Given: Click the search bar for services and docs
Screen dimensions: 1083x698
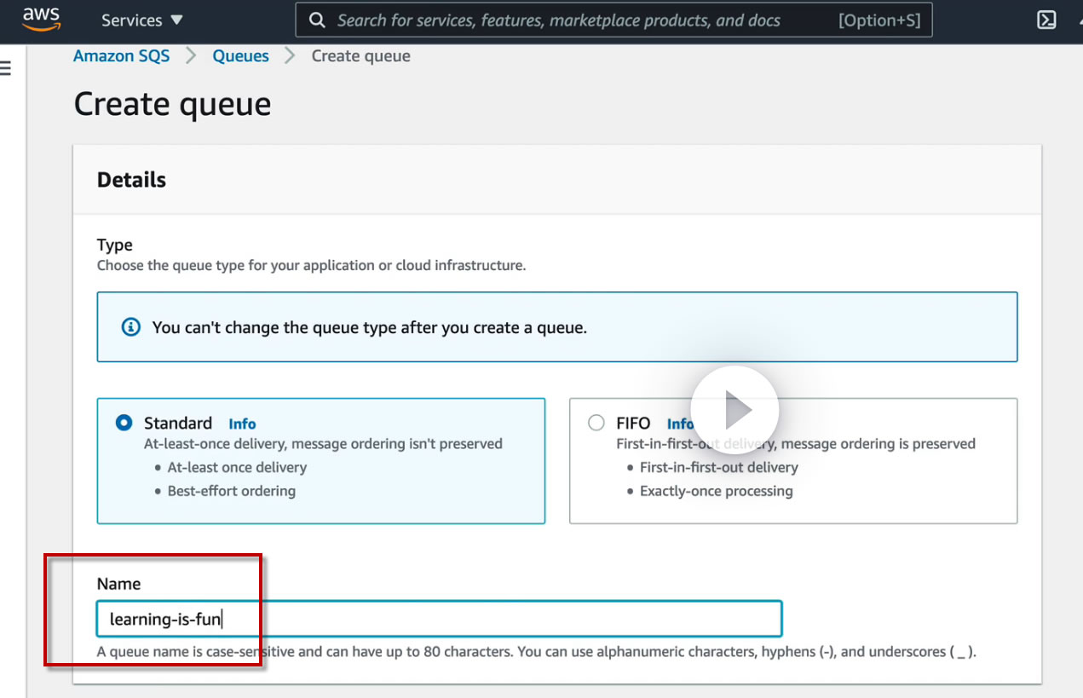Looking at the screenshot, I should point(614,20).
